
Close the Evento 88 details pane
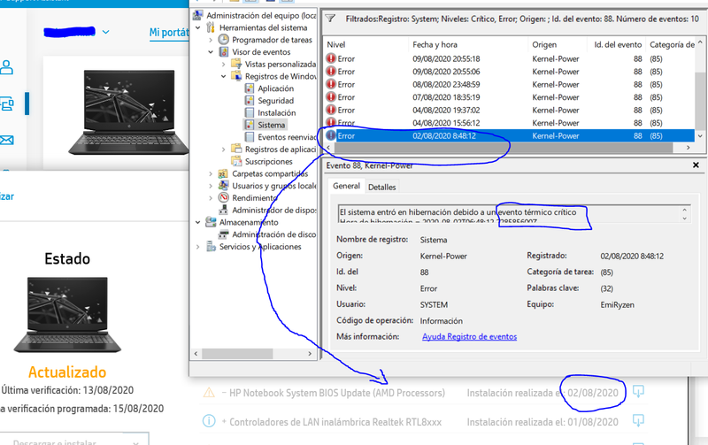[696, 165]
